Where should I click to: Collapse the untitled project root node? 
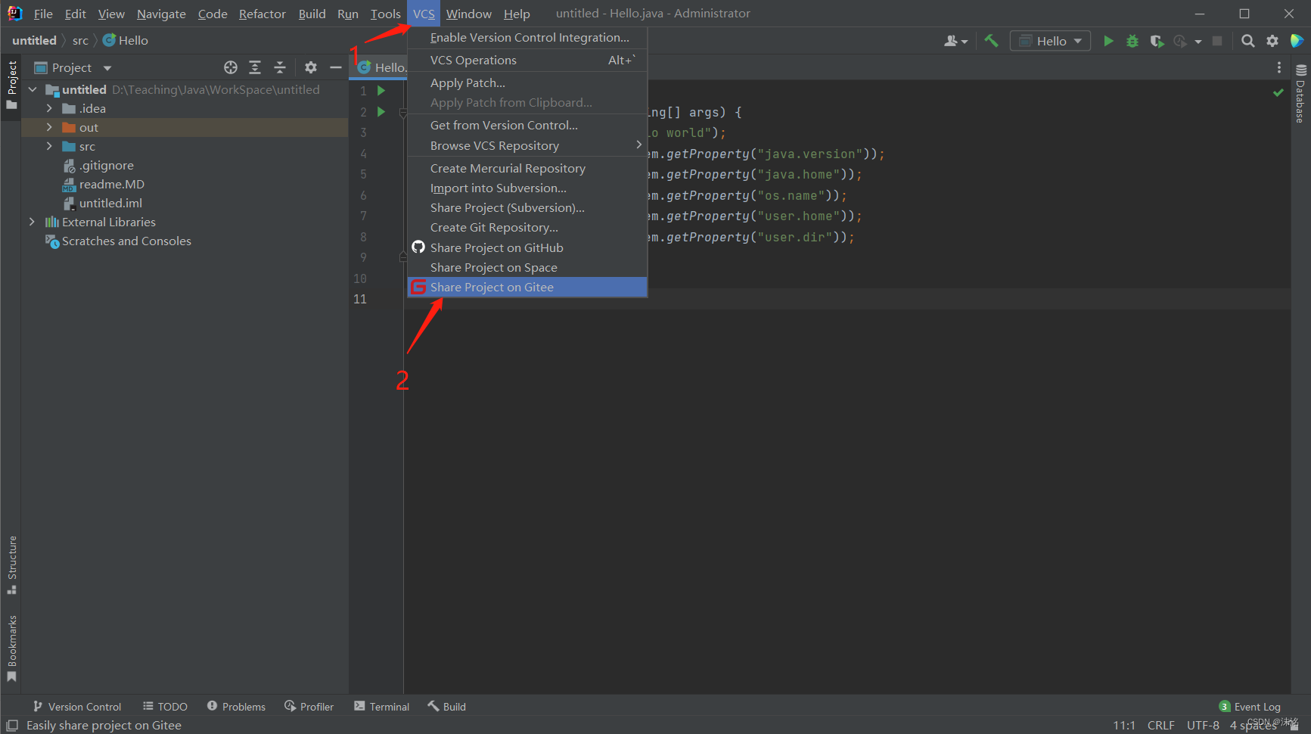click(x=33, y=89)
